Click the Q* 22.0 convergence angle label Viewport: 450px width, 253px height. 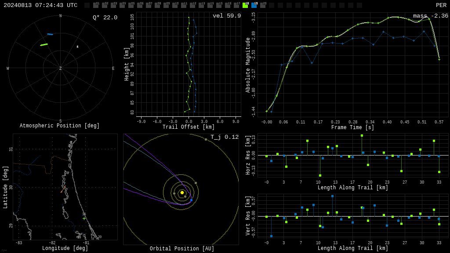click(x=105, y=18)
